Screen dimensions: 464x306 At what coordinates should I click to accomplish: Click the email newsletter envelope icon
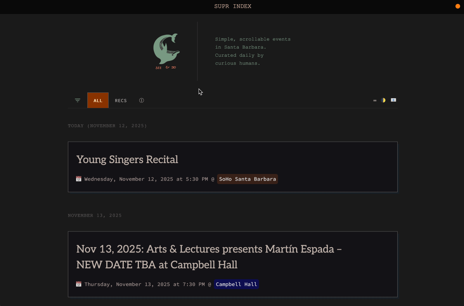pyautogui.click(x=393, y=100)
